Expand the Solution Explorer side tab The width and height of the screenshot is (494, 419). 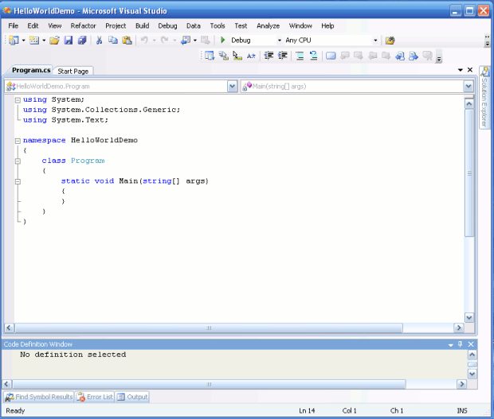click(x=484, y=97)
